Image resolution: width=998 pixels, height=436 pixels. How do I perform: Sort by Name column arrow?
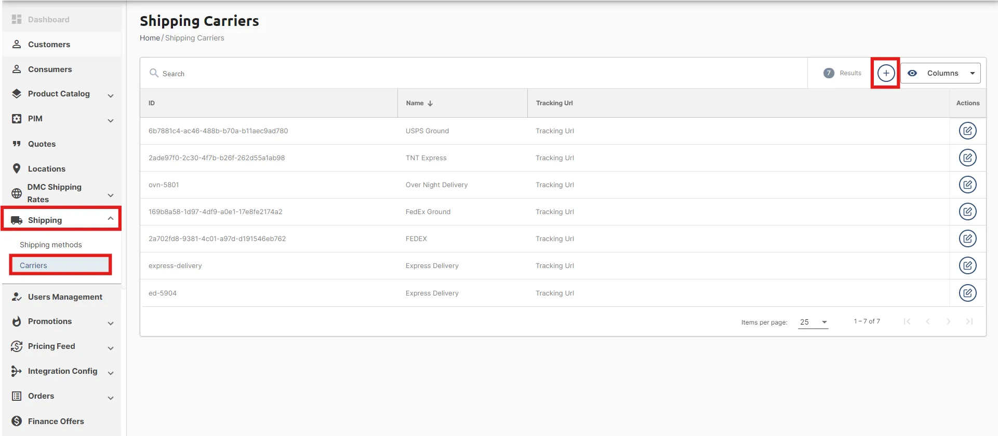click(430, 103)
